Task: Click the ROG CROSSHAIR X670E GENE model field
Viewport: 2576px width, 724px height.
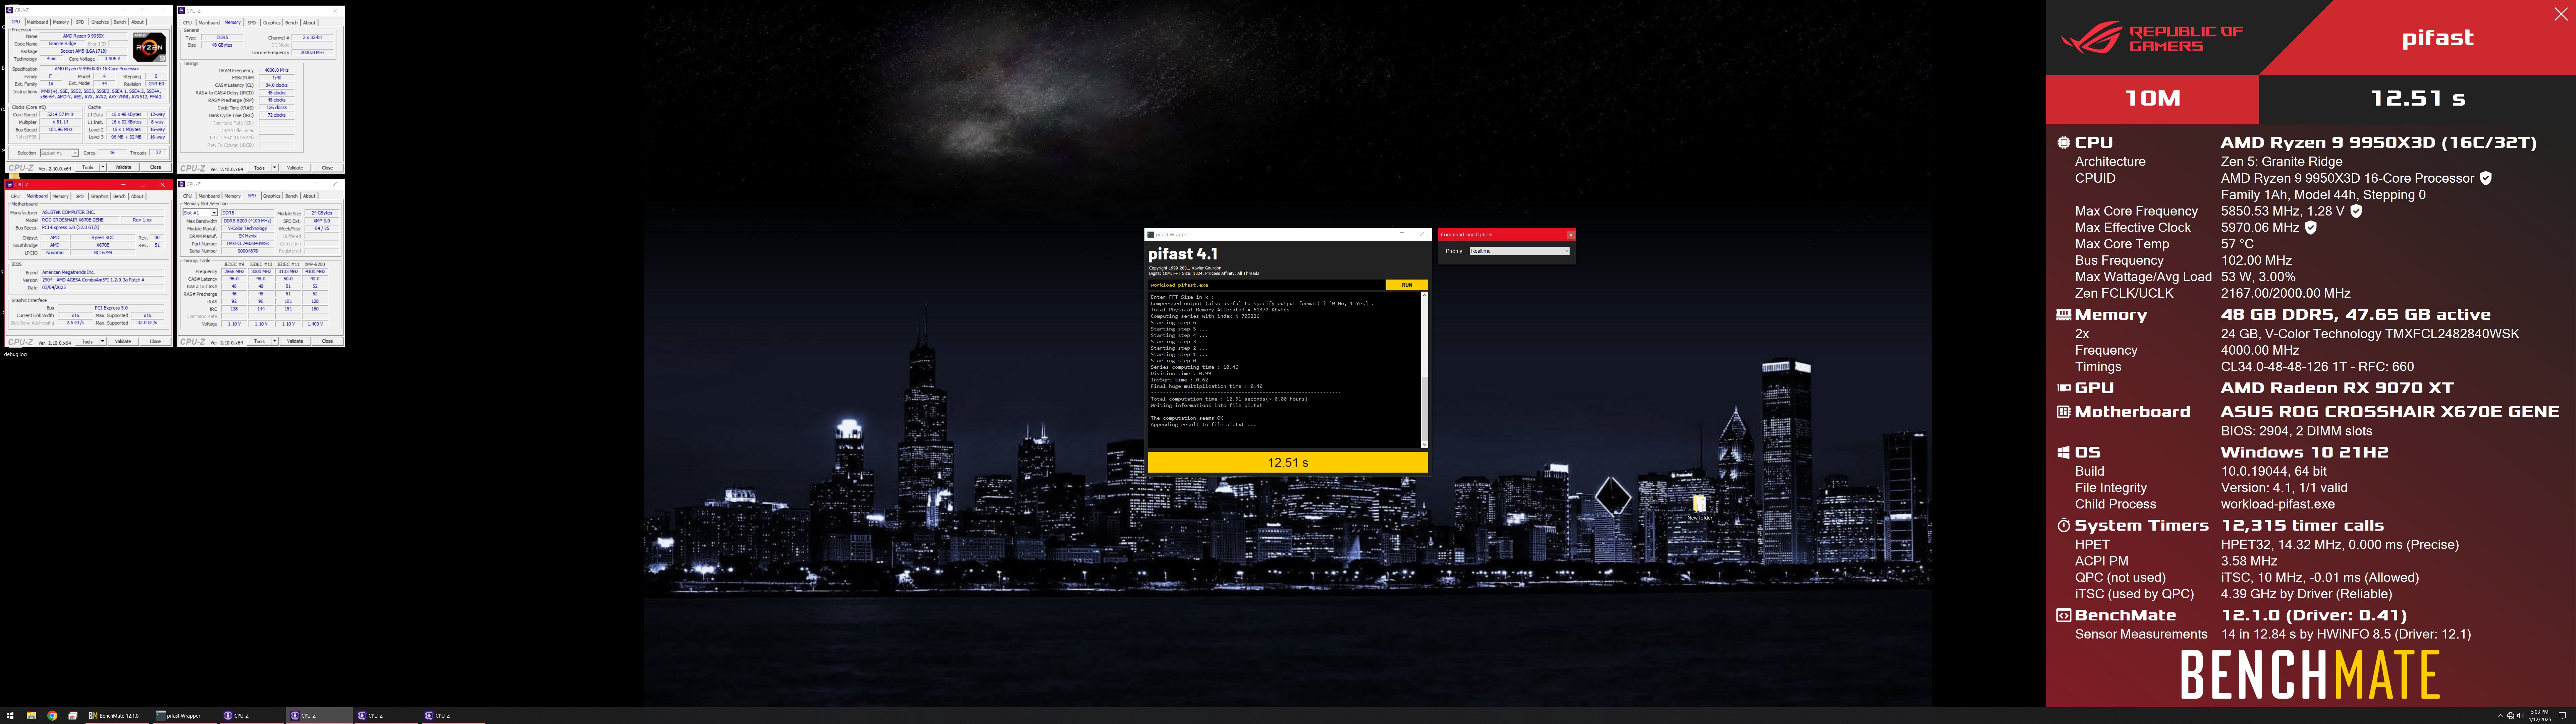Action: point(80,220)
